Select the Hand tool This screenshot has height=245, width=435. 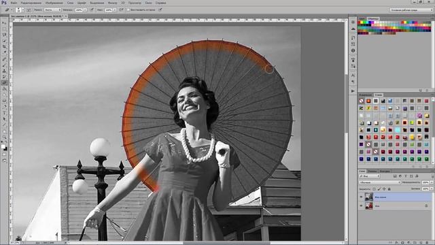coord(4,131)
